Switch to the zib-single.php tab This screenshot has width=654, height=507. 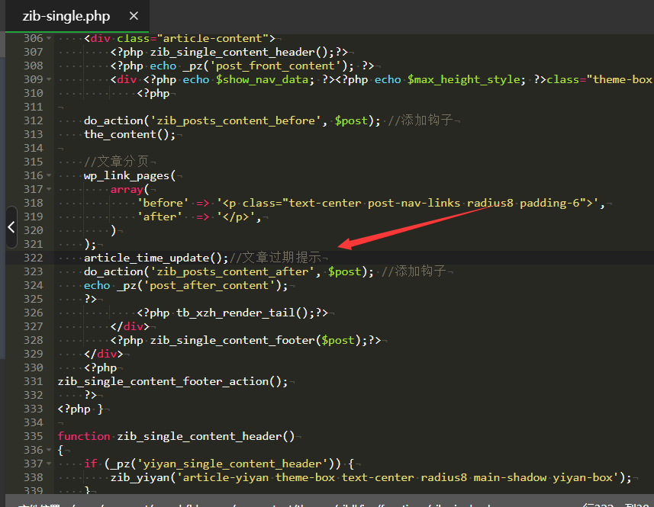(x=66, y=16)
